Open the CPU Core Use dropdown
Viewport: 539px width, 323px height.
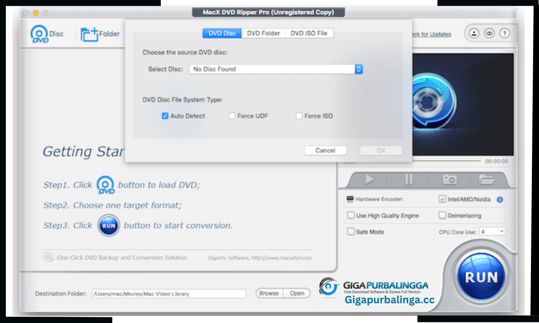coord(492,231)
